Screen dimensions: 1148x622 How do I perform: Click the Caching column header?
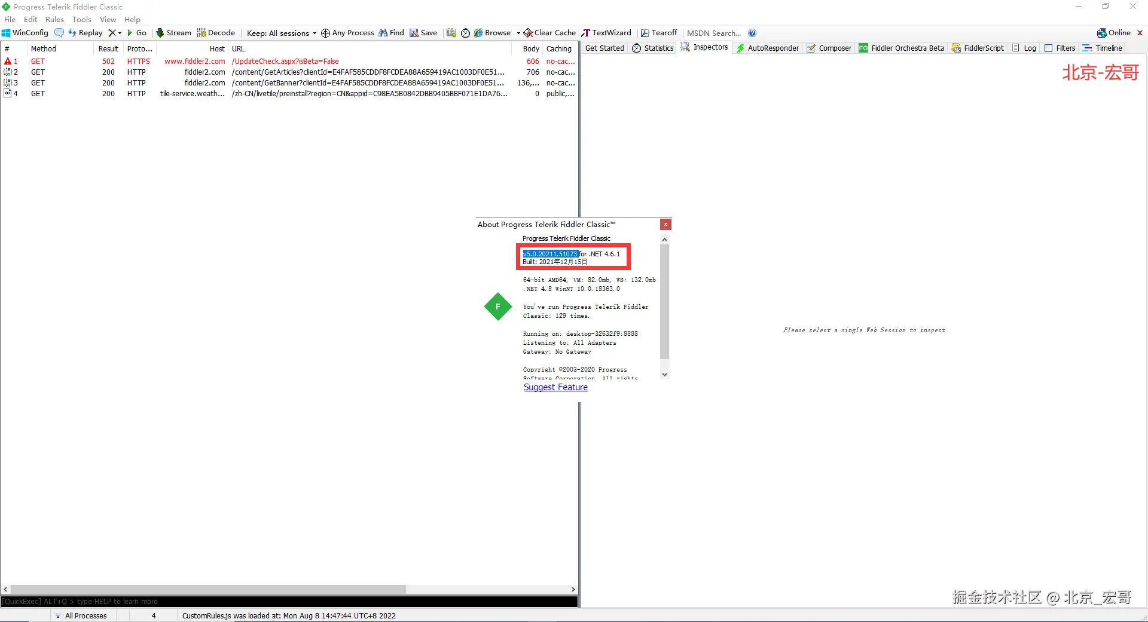[560, 48]
